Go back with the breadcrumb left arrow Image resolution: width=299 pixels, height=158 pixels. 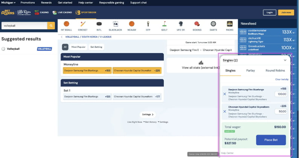62,37
